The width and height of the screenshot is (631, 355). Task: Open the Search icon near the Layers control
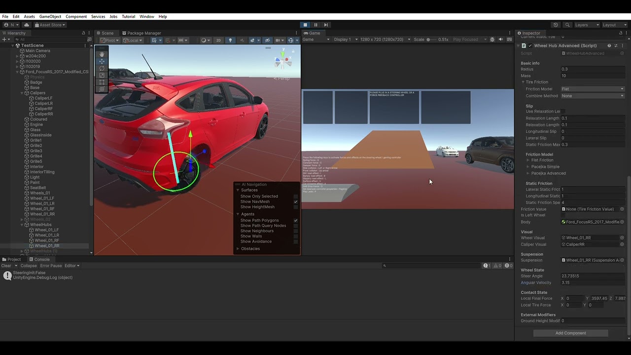[x=567, y=25]
